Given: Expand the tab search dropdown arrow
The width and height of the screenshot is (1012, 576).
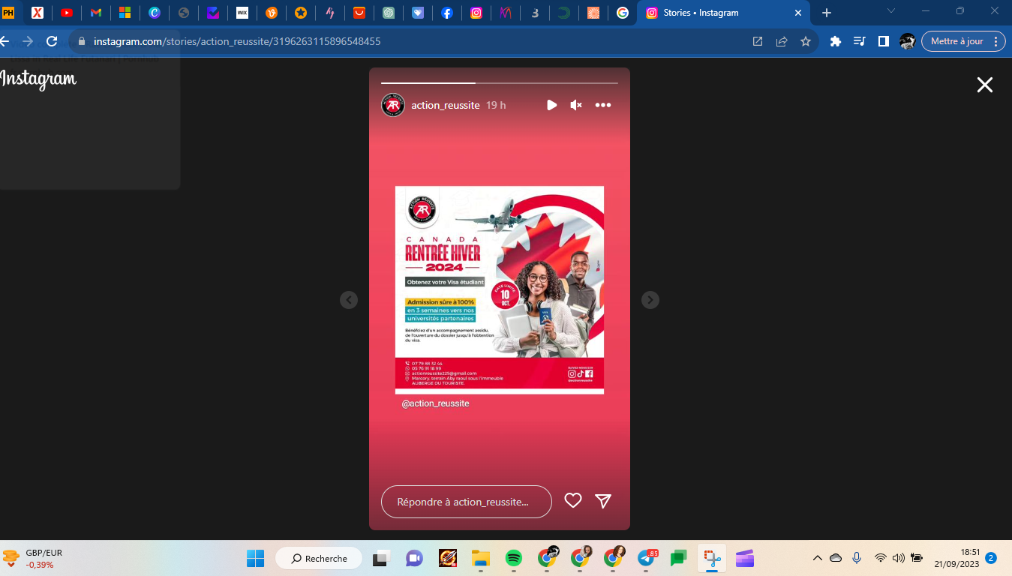Looking at the screenshot, I should [891, 11].
